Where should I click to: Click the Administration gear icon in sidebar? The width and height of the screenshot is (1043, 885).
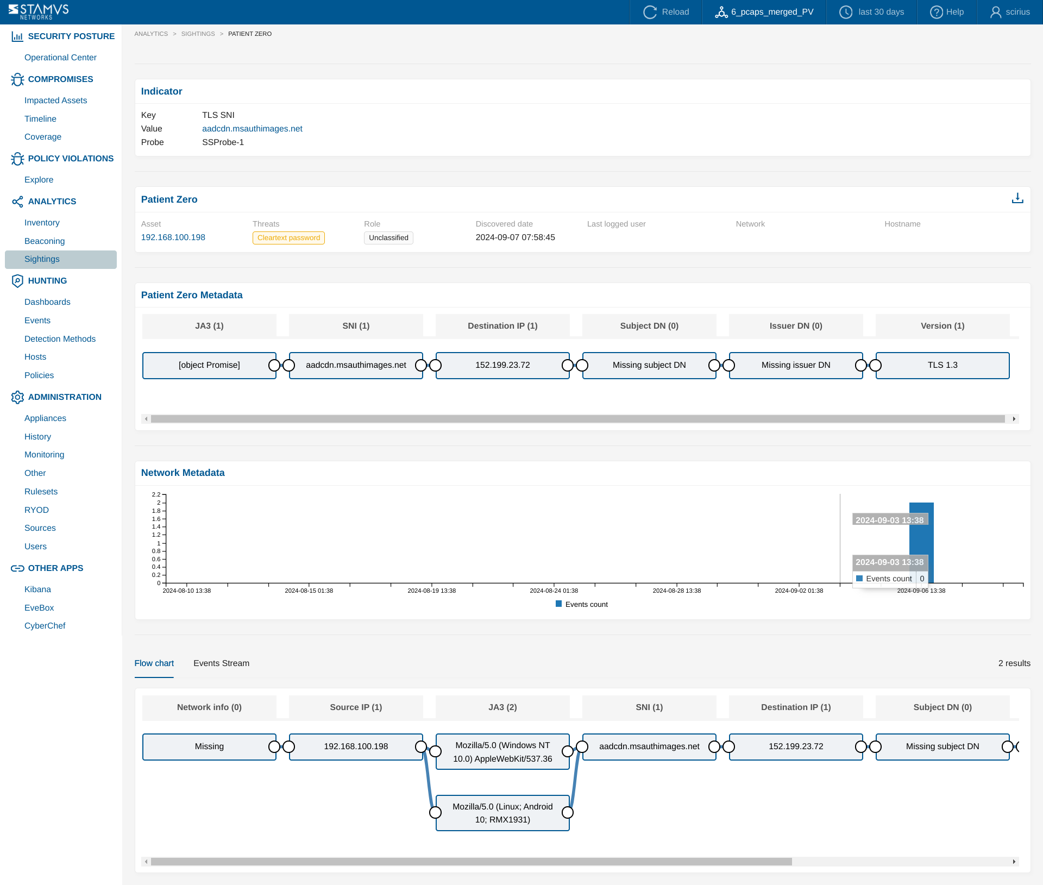(x=17, y=397)
